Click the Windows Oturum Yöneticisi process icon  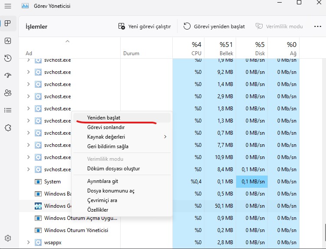[38, 230]
